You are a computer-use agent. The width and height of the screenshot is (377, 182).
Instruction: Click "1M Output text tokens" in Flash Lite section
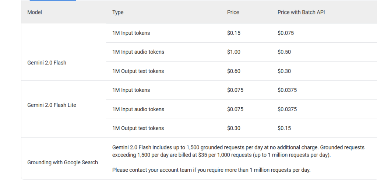138,128
